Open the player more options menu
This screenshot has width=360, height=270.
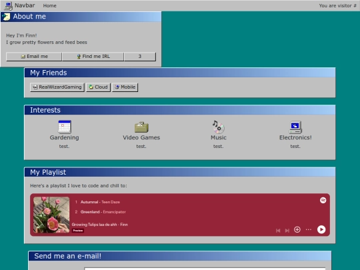click(x=309, y=229)
